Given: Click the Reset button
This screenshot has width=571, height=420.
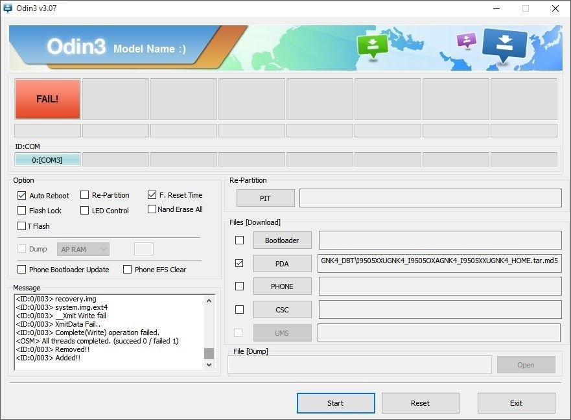Looking at the screenshot, I should tap(420, 403).
